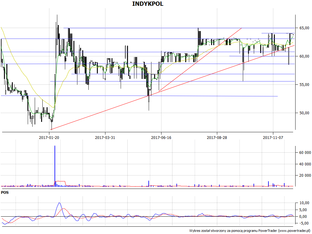Click the INDYKPOL chart title
The height and width of the screenshot is (234, 312).
pos(148,4)
